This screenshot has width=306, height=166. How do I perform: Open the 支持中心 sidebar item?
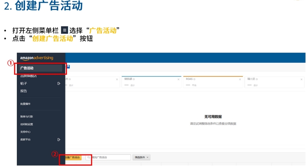pyautogui.click(x=25, y=132)
